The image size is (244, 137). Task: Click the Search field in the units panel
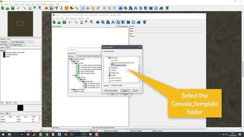coord(23,48)
